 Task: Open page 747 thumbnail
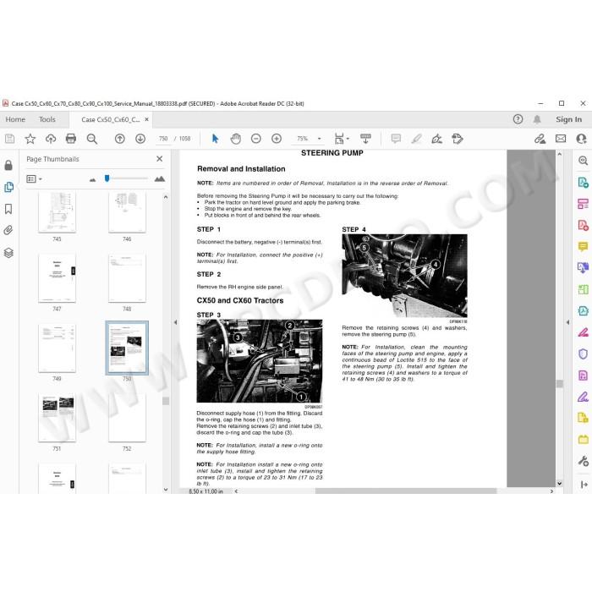click(x=57, y=278)
